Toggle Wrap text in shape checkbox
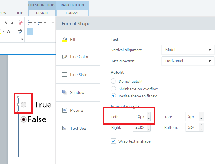The width and height of the screenshot is (215, 164). coord(113,141)
